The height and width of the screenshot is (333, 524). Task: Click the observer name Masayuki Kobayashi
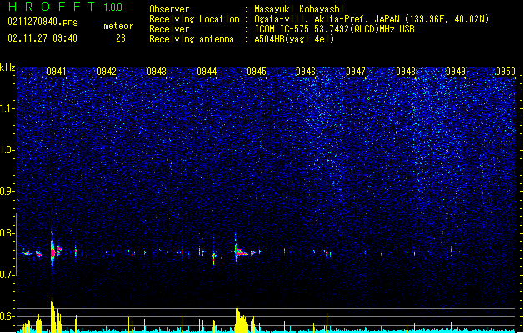click(298, 9)
